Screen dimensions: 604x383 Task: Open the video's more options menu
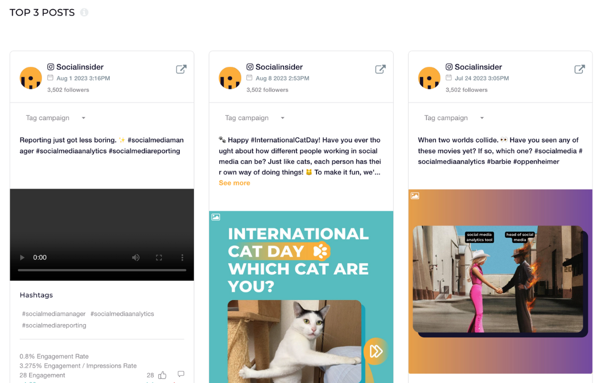click(182, 258)
